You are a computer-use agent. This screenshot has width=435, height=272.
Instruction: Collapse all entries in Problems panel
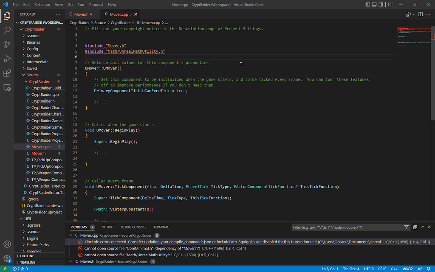pos(415,227)
